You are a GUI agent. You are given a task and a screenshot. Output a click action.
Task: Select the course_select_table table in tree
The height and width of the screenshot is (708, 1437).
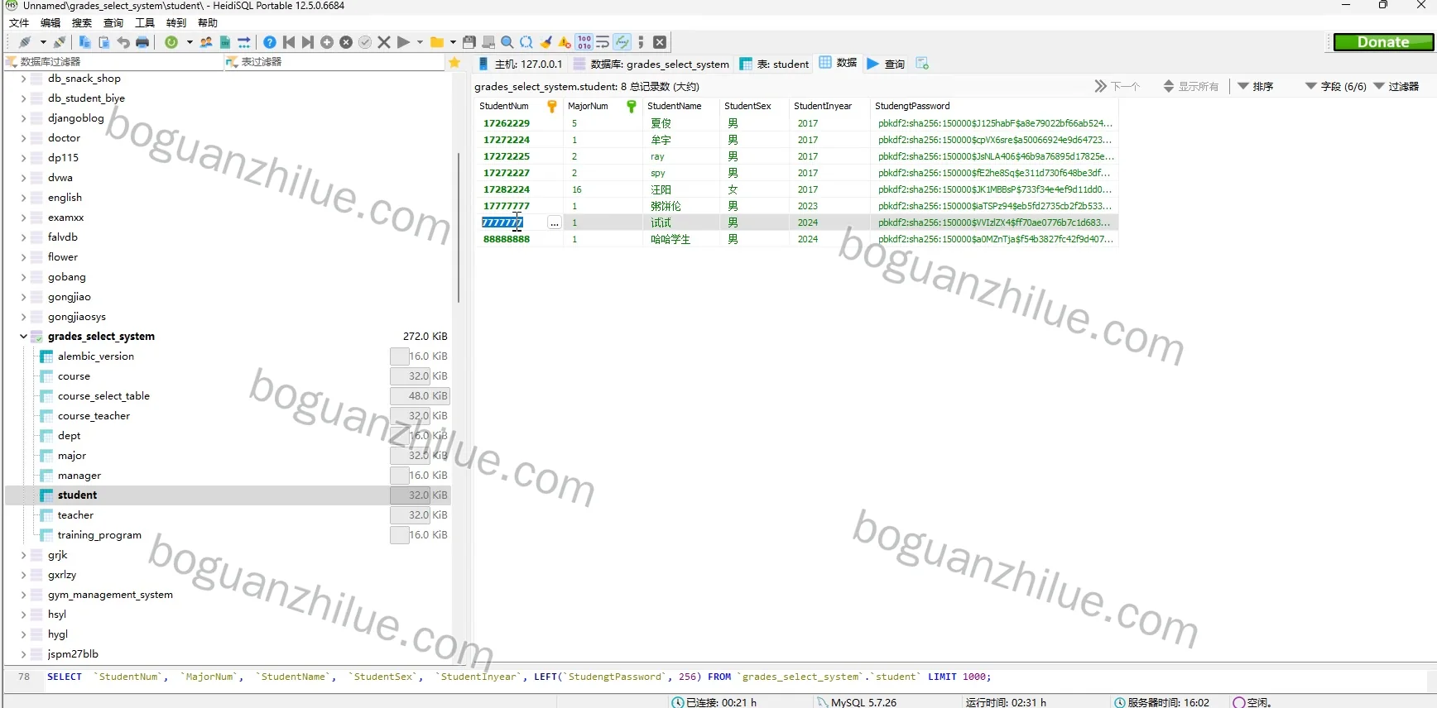(103, 396)
